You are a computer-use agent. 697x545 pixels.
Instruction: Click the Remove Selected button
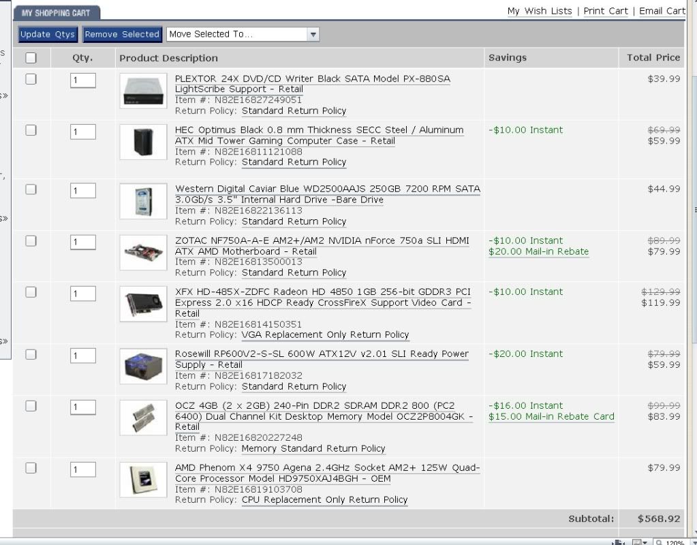tap(122, 34)
